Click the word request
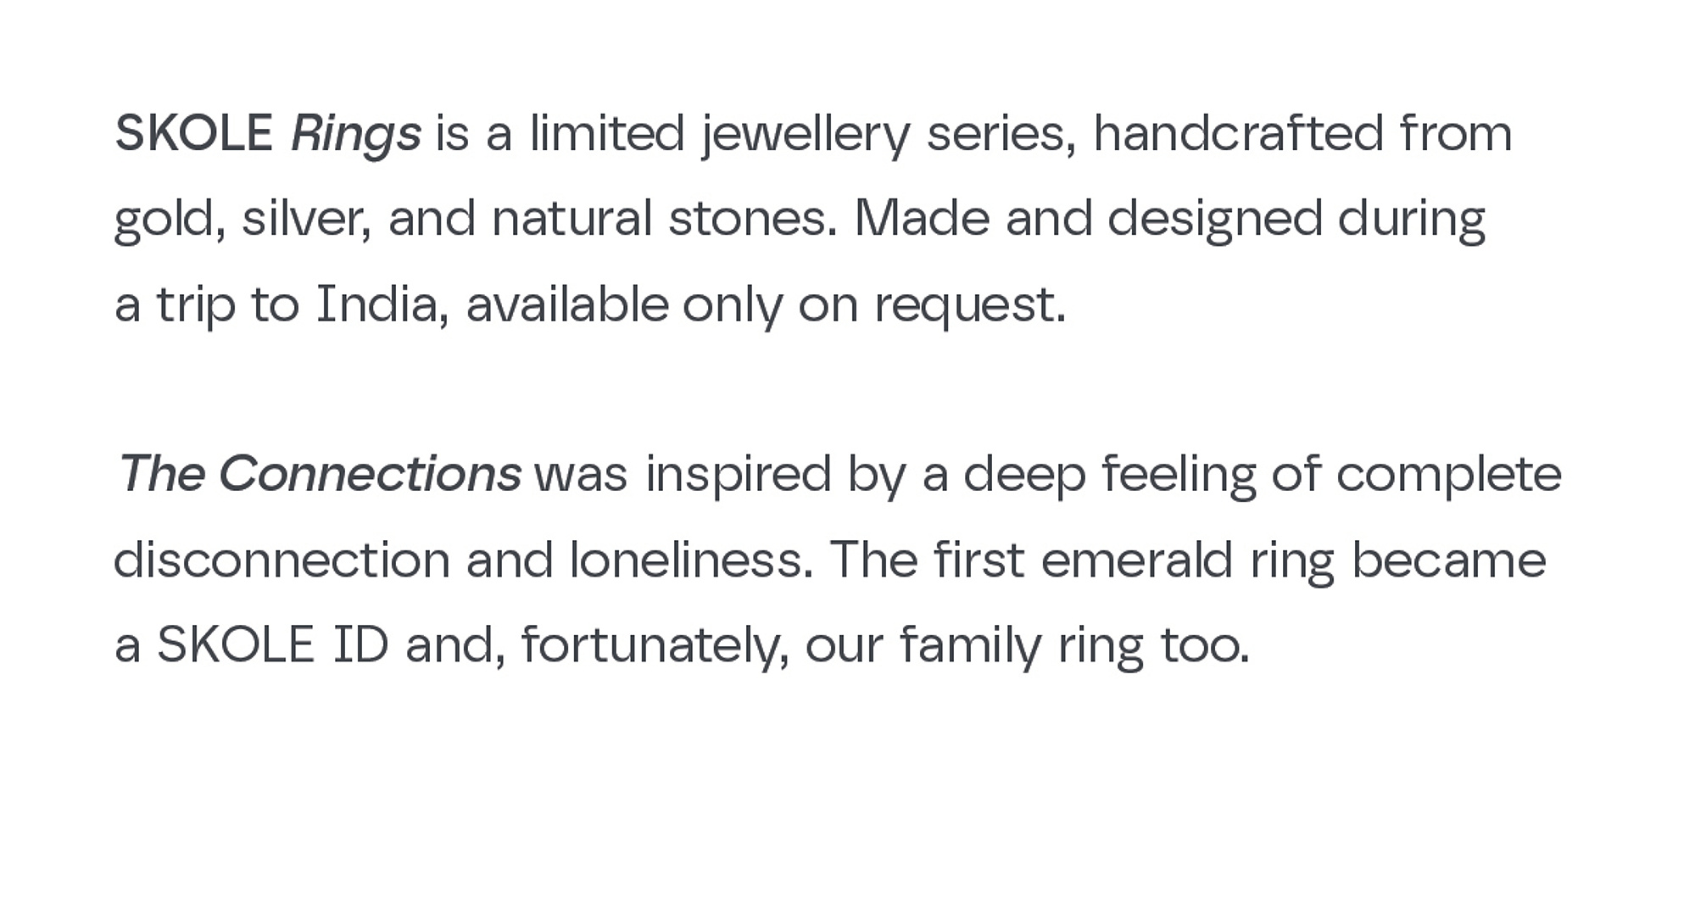Viewport: 1695px width, 903px height. tap(970, 307)
